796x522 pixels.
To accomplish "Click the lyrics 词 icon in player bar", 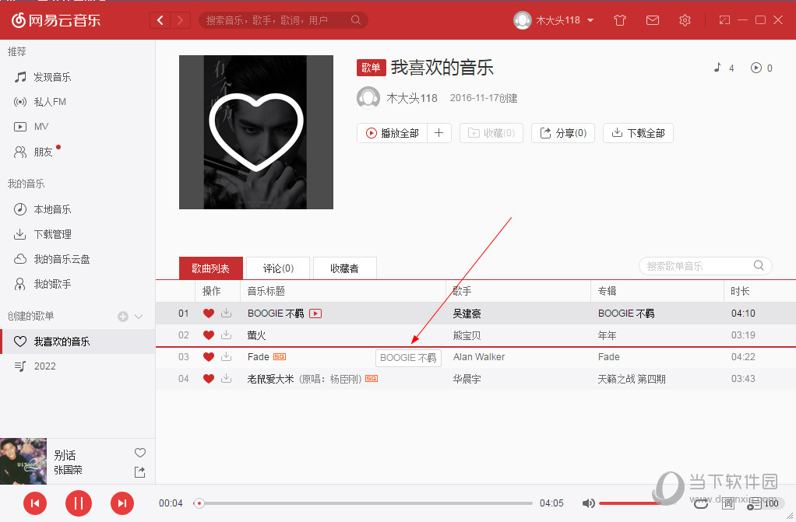I will tap(727, 504).
